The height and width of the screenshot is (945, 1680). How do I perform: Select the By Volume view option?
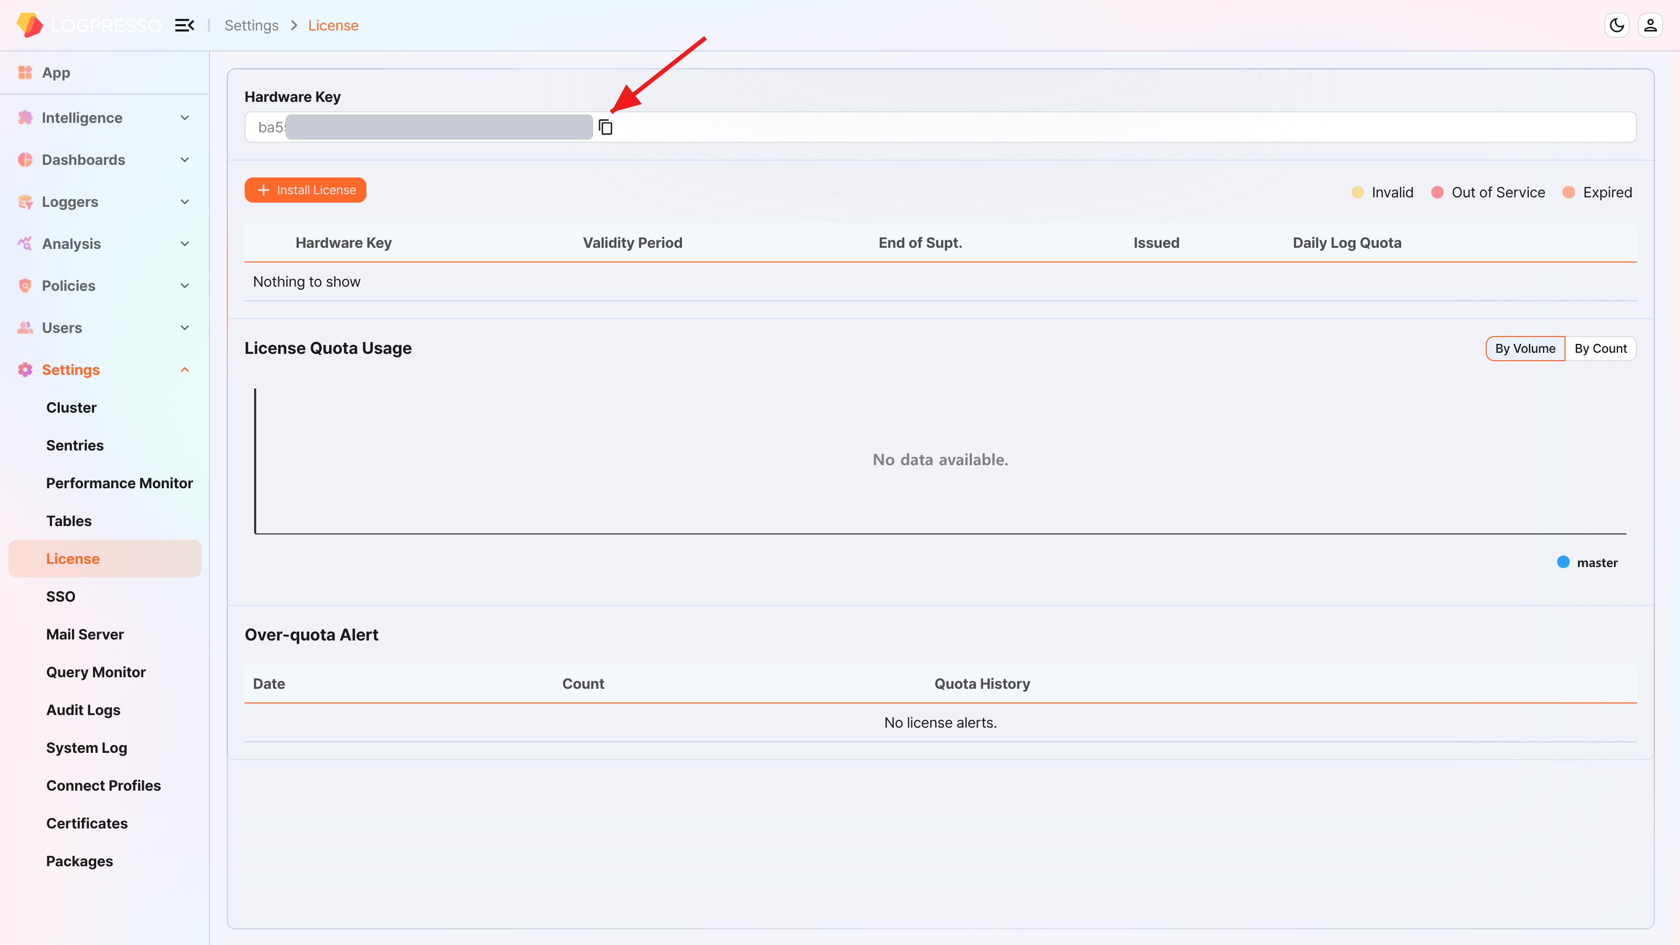pyautogui.click(x=1525, y=348)
